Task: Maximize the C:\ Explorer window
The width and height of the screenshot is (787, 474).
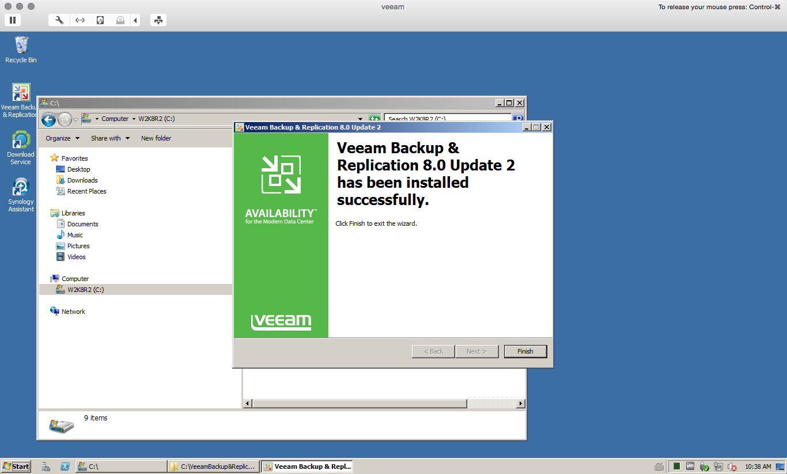Action: pos(509,103)
